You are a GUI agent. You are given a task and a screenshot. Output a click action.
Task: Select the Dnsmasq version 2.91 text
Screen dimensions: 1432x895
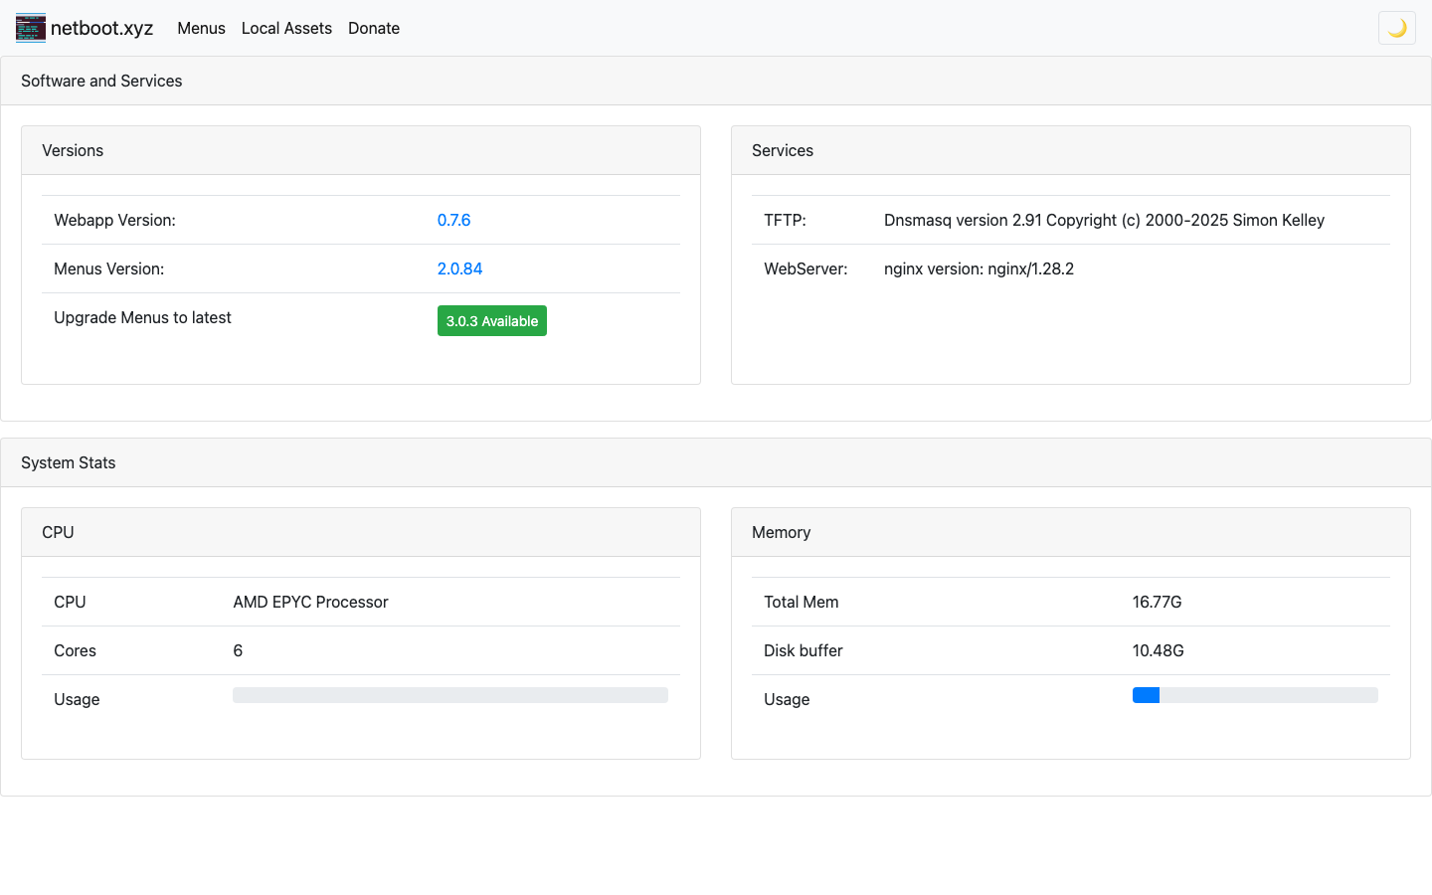coord(1104,220)
